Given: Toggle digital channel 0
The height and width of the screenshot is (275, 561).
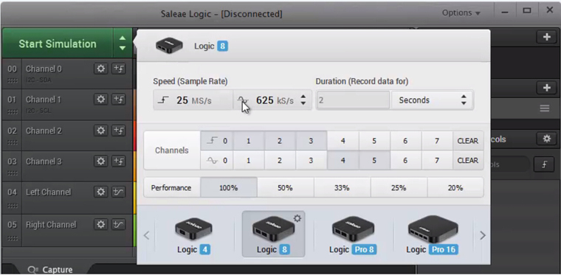Looking at the screenshot, I should pos(217,141).
